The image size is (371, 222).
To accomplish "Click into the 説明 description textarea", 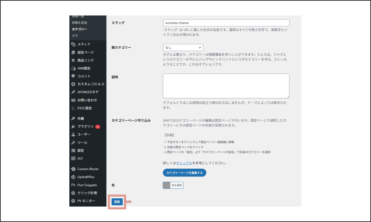I will 226,86.
